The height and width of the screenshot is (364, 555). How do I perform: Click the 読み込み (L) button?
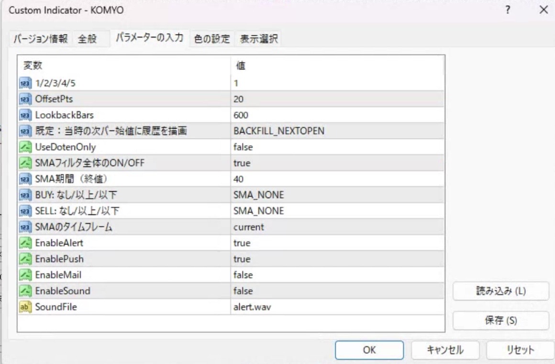tap(501, 291)
